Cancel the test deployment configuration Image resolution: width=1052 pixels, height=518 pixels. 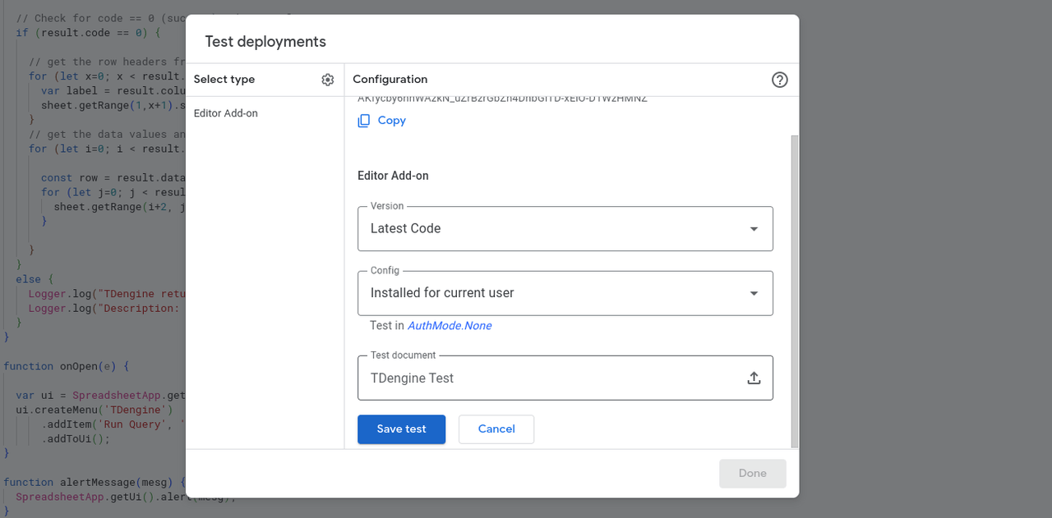tap(496, 429)
